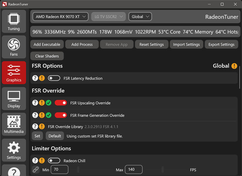Image resolution: width=242 pixels, height=176 pixels.
Task: Click the Min FPS input field showing 70
Action: click(60, 169)
